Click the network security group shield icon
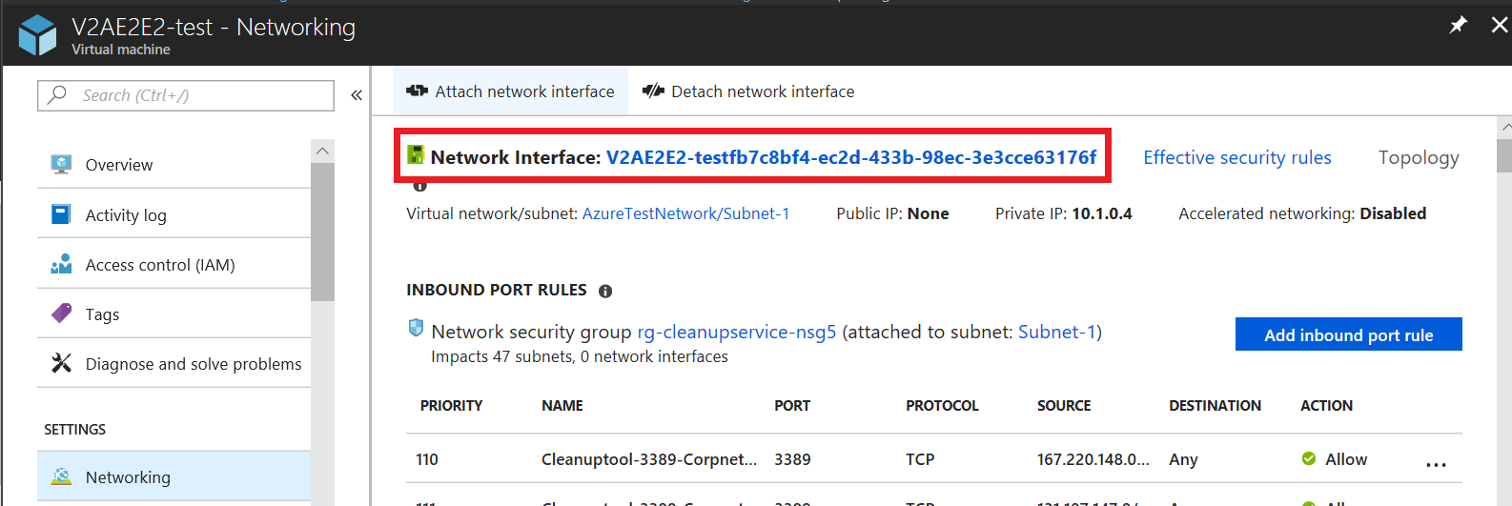Image resolution: width=1512 pixels, height=506 pixels. point(416,329)
